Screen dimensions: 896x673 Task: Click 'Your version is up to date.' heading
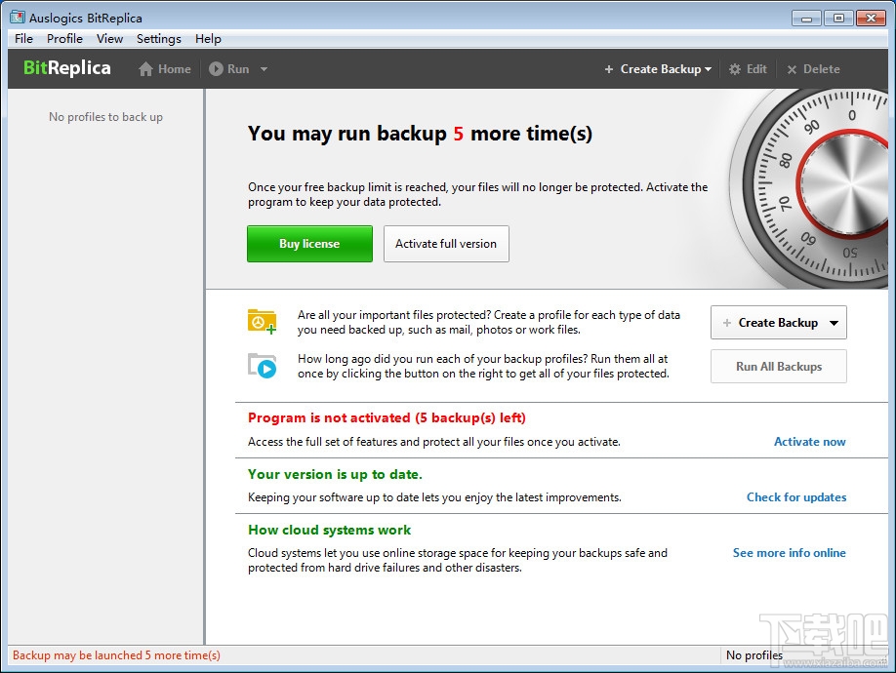point(335,474)
